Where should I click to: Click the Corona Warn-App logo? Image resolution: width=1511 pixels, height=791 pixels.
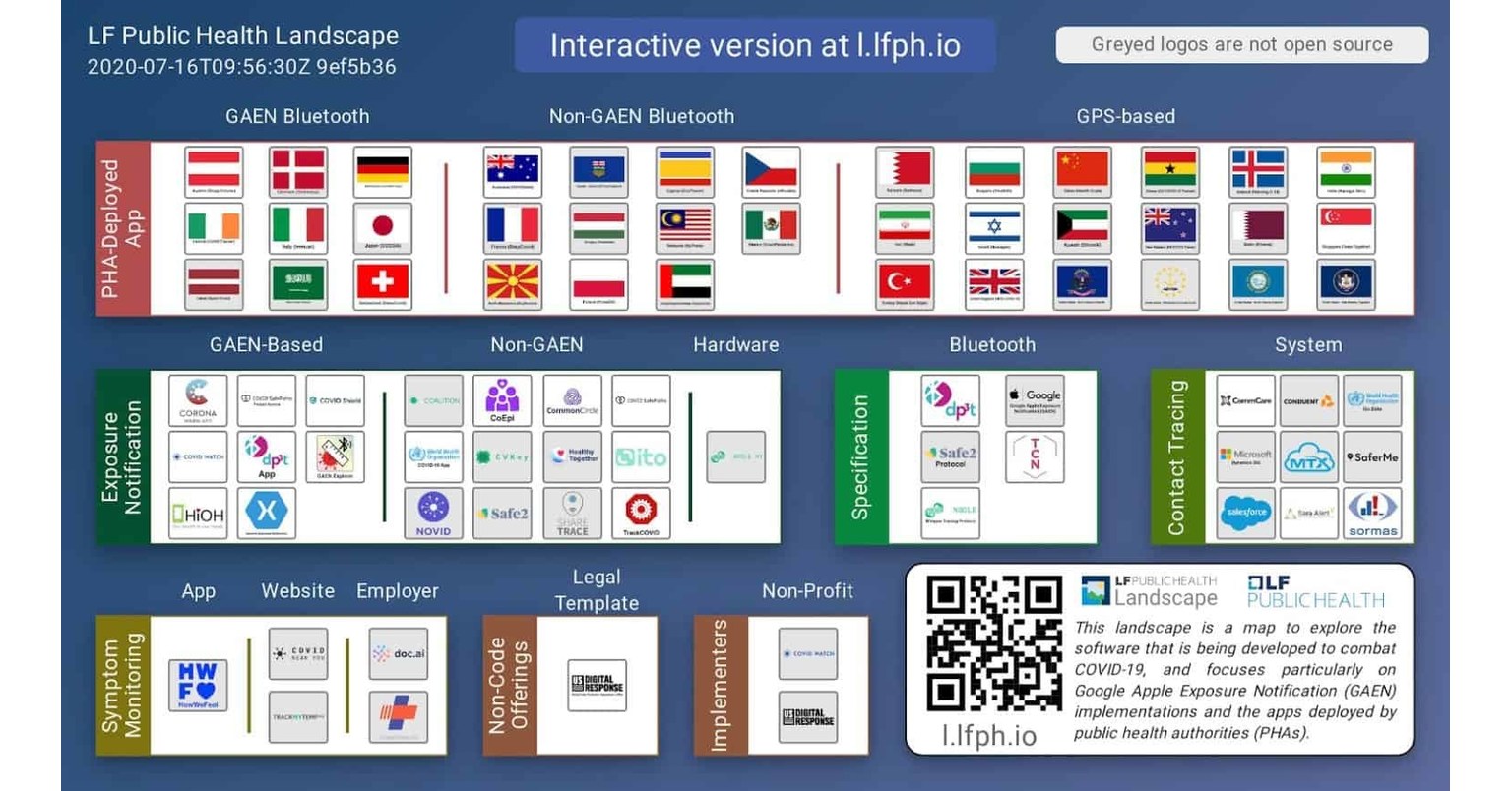[x=198, y=400]
